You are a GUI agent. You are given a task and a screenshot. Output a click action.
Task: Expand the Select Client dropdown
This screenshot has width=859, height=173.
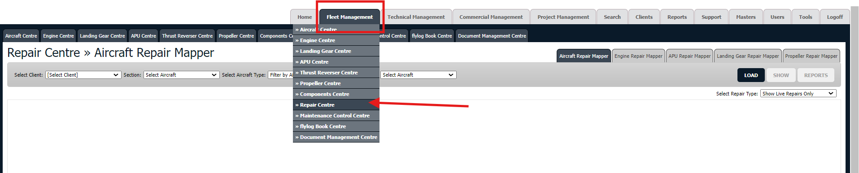83,75
